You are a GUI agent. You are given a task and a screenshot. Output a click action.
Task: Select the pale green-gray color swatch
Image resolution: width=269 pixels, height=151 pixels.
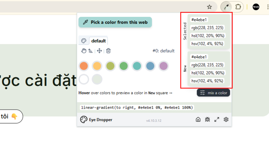pos(97,79)
